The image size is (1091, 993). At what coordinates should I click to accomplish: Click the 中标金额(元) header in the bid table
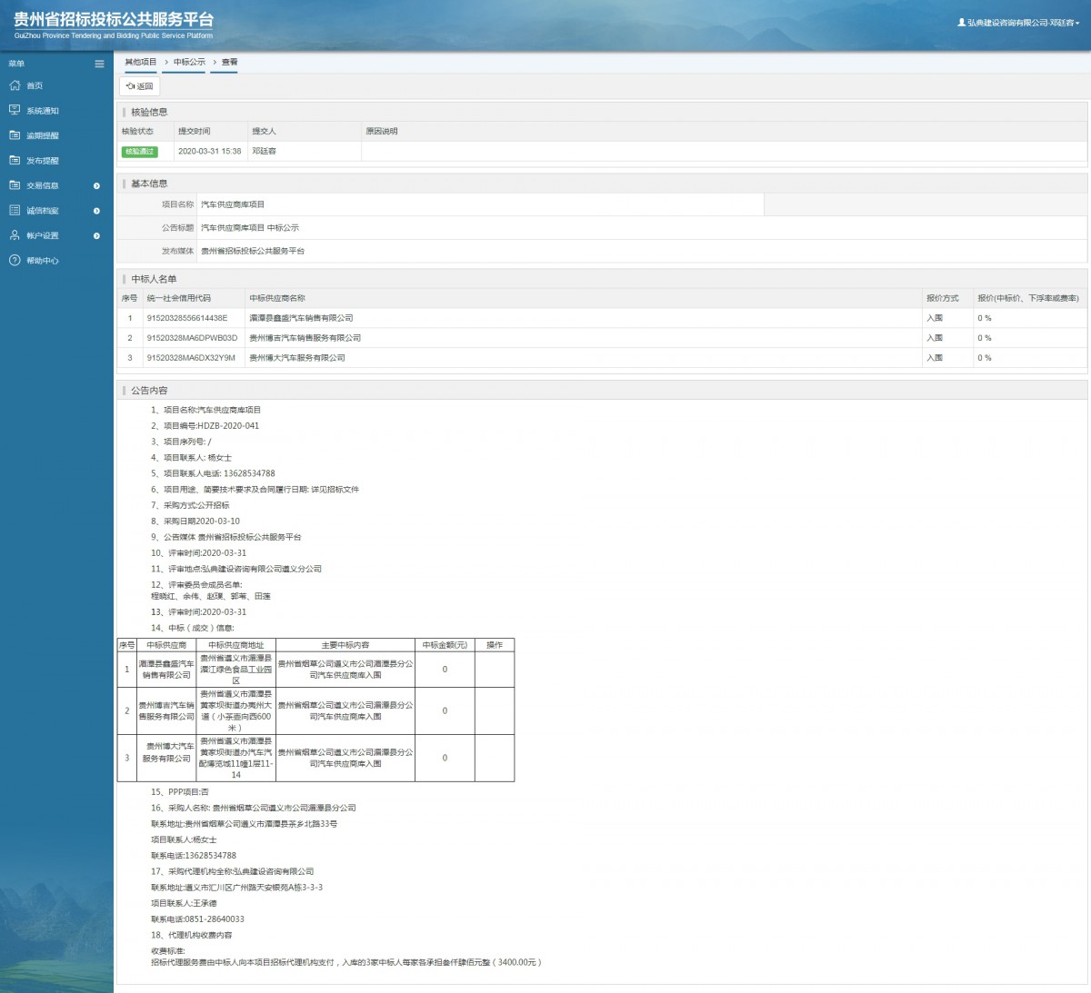445,645
